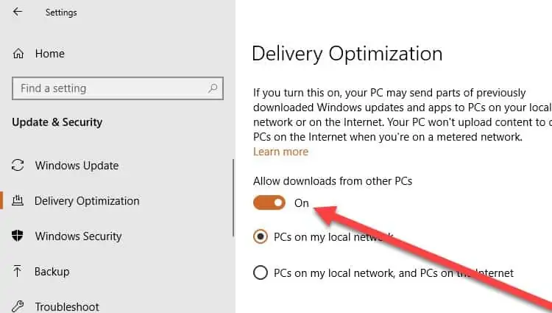Go to Windows Security section

coord(78,236)
